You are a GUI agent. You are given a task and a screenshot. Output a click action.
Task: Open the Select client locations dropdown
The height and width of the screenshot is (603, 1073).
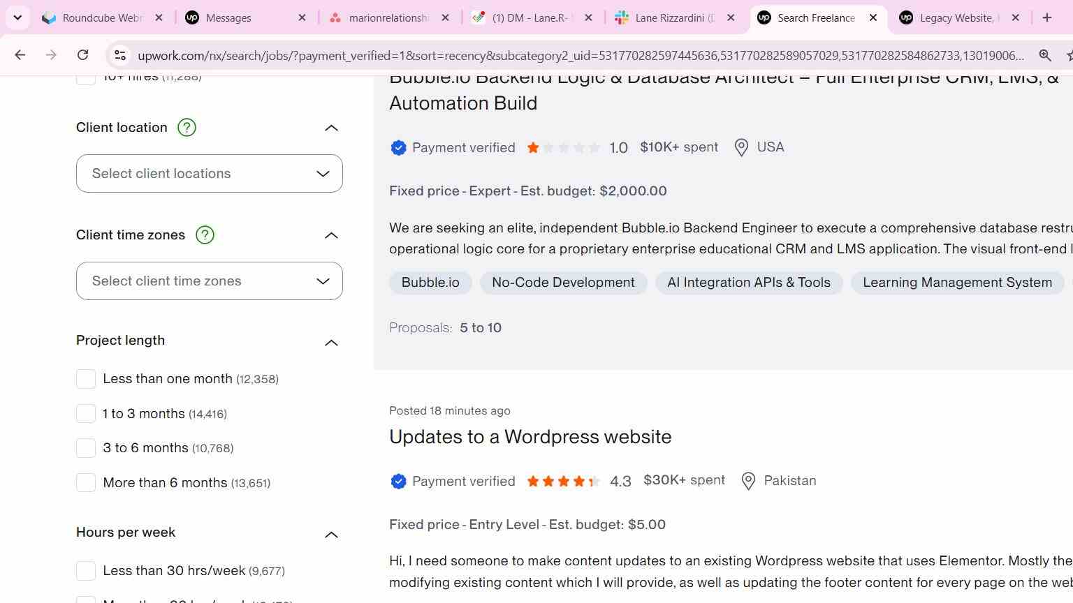(210, 174)
